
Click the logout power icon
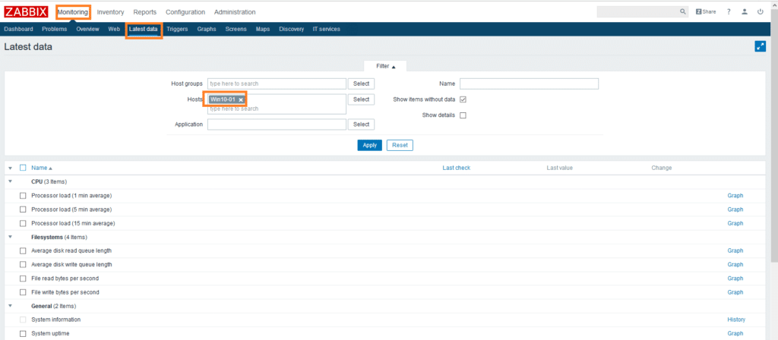[761, 12]
